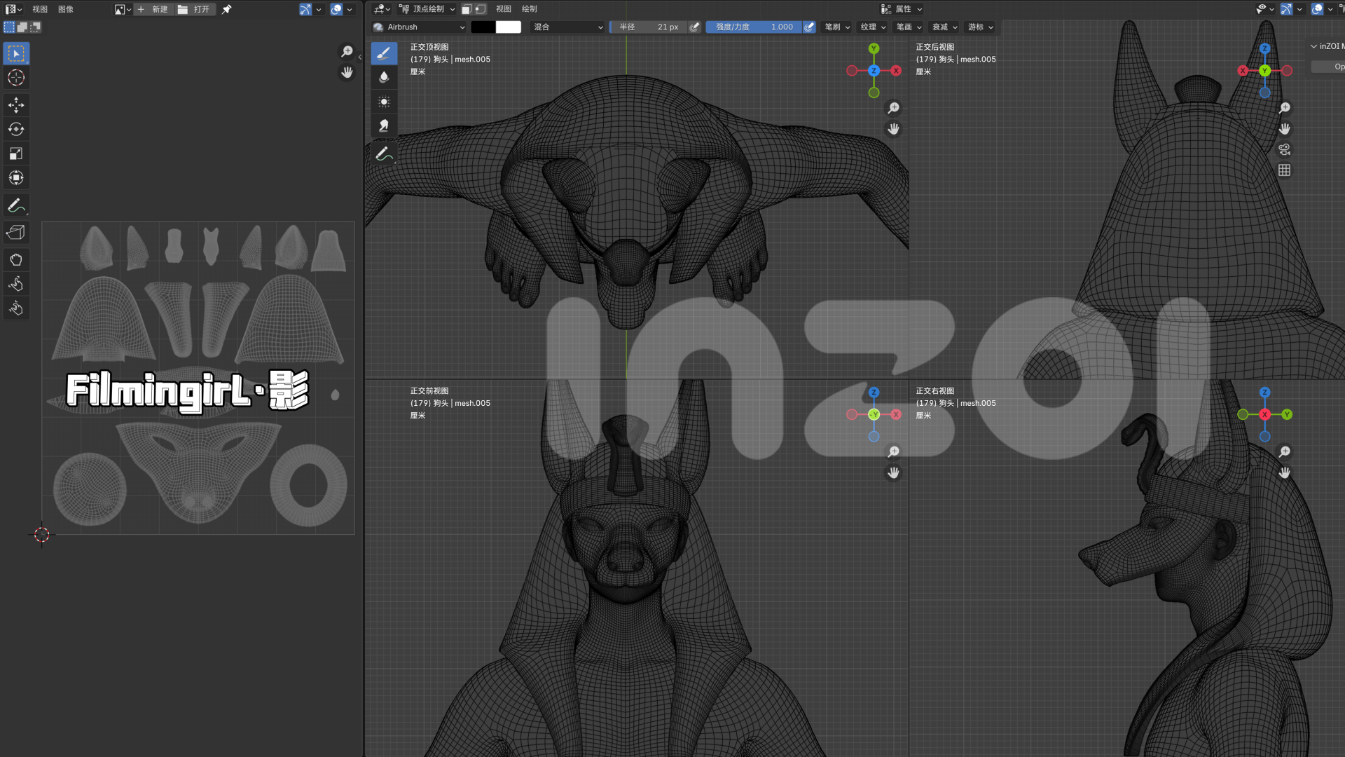The image size is (1345, 757).
Task: Switch perspective/orthographic grid icon in back view
Action: [x=1284, y=170]
